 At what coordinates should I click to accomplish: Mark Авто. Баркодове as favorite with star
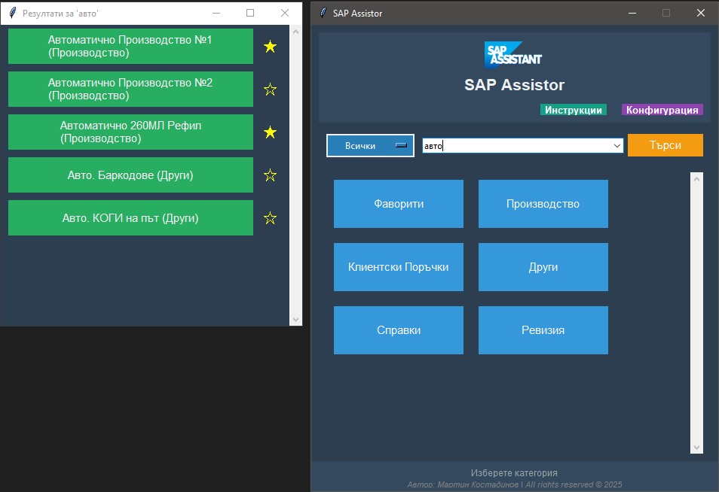click(x=270, y=175)
